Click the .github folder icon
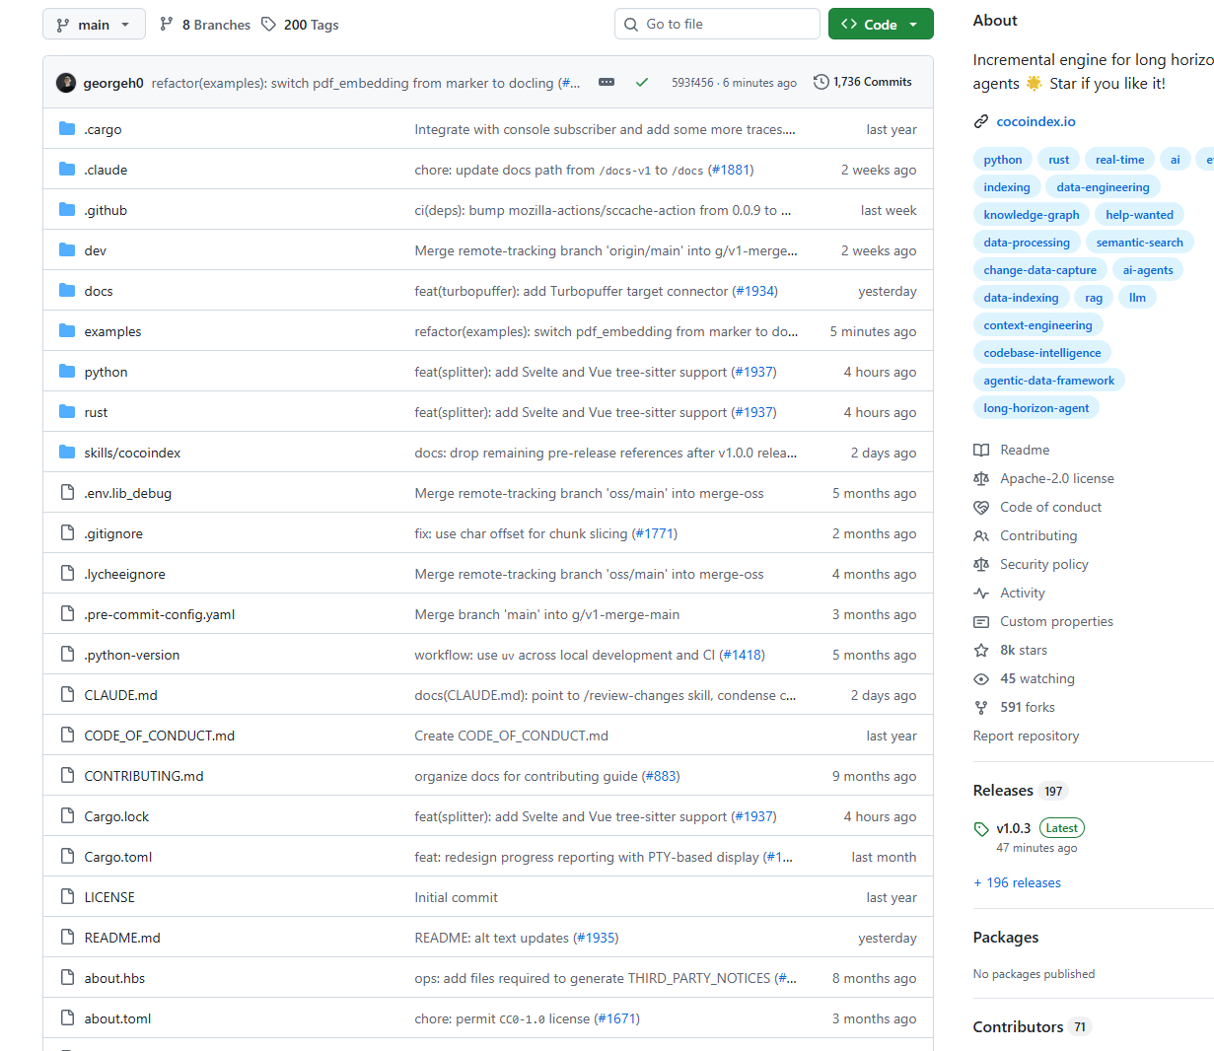The height and width of the screenshot is (1051, 1214). [67, 210]
